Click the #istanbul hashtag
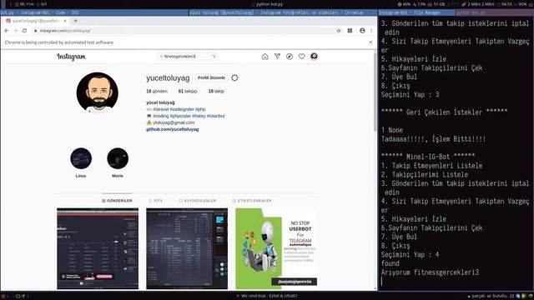Image resolution: width=534 pixels, height=300 pixels. [215, 116]
